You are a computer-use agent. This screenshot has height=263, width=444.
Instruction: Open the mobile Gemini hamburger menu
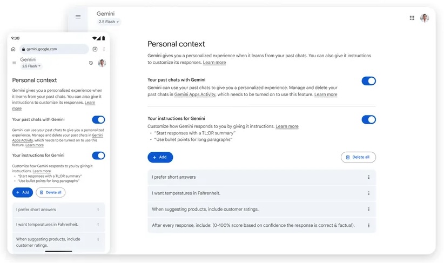pyautogui.click(x=14, y=63)
